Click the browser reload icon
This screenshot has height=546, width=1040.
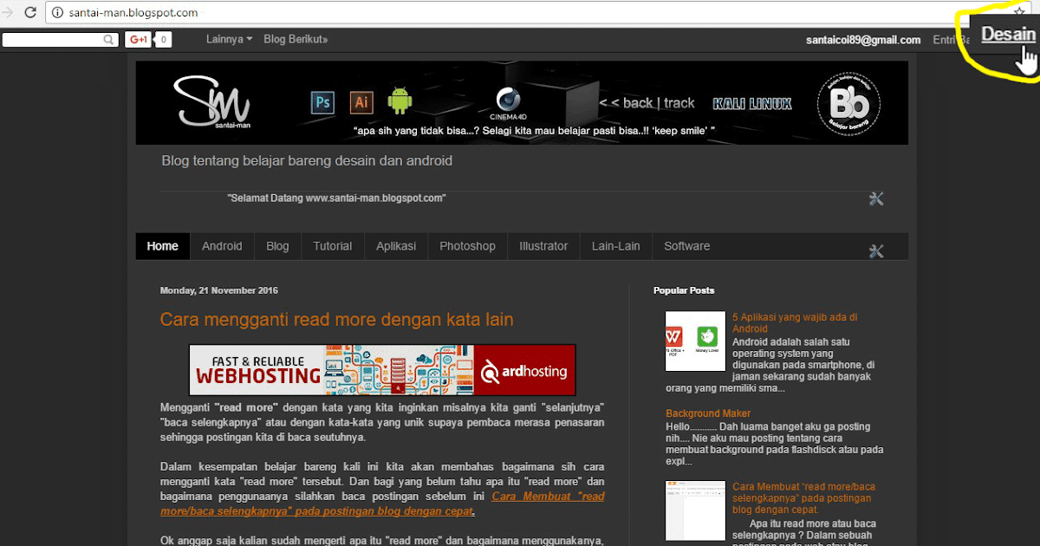tap(31, 12)
